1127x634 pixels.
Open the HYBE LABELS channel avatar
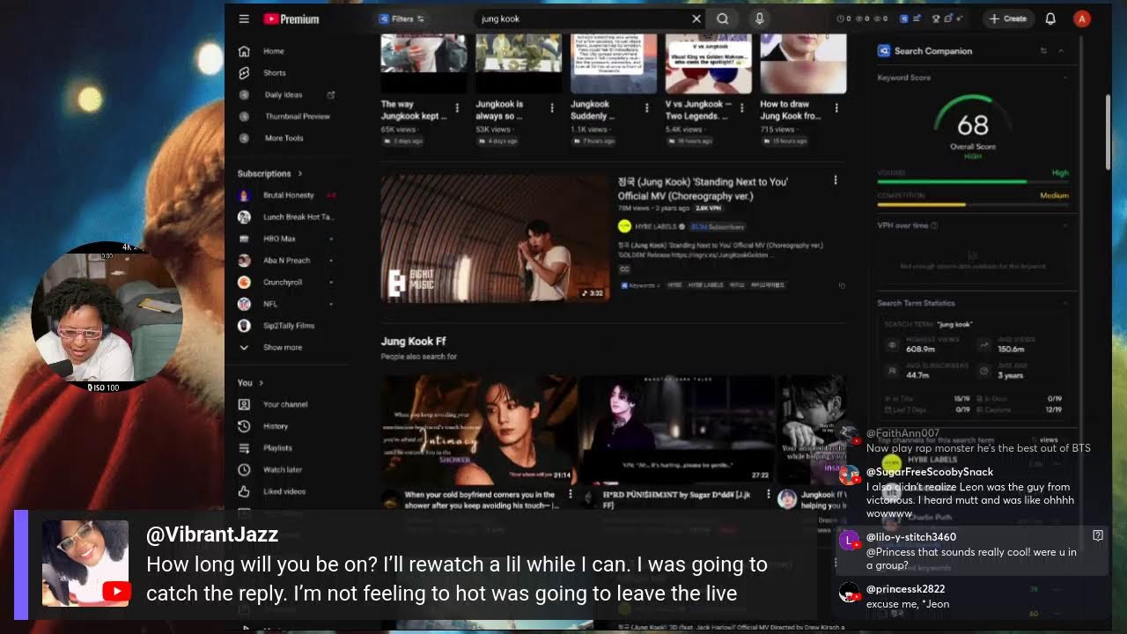[x=624, y=226]
